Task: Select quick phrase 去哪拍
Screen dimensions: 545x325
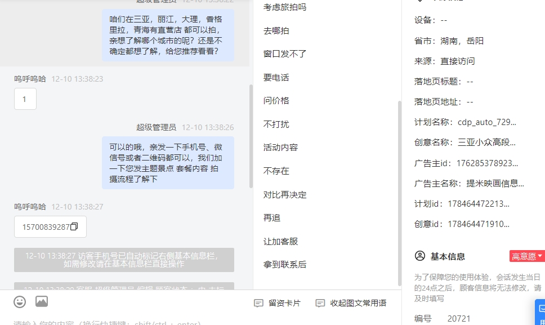Action: pyautogui.click(x=276, y=31)
